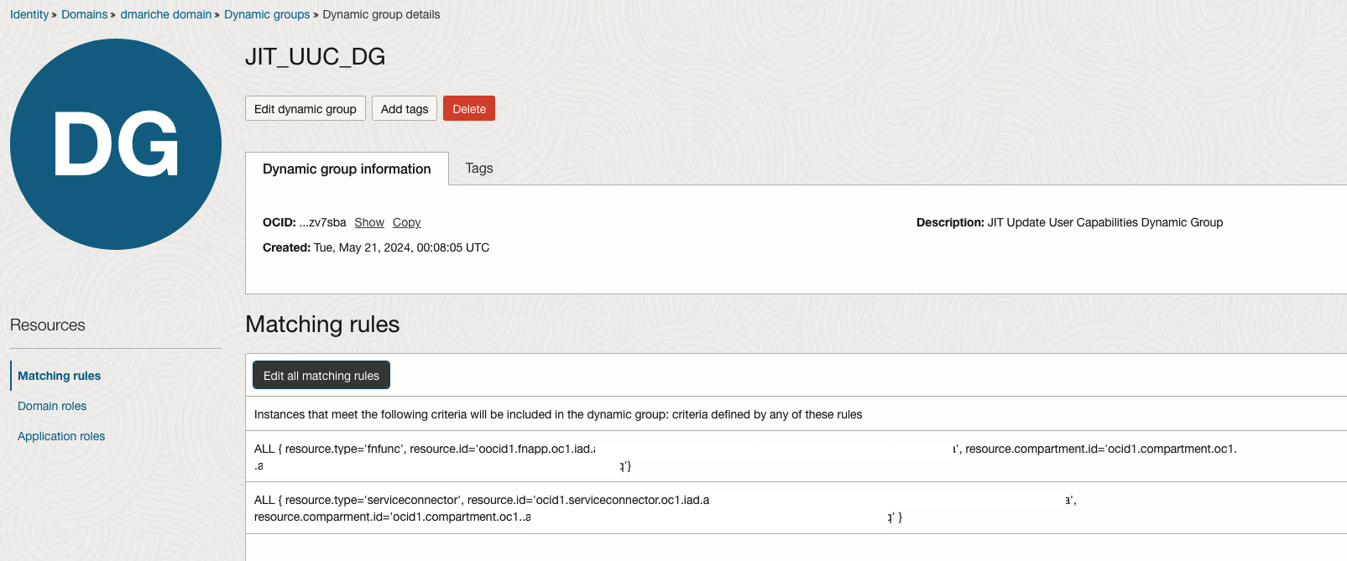This screenshot has width=1347, height=561.
Task: Click the JIT_UUC_DG group title
Action: coord(316,57)
